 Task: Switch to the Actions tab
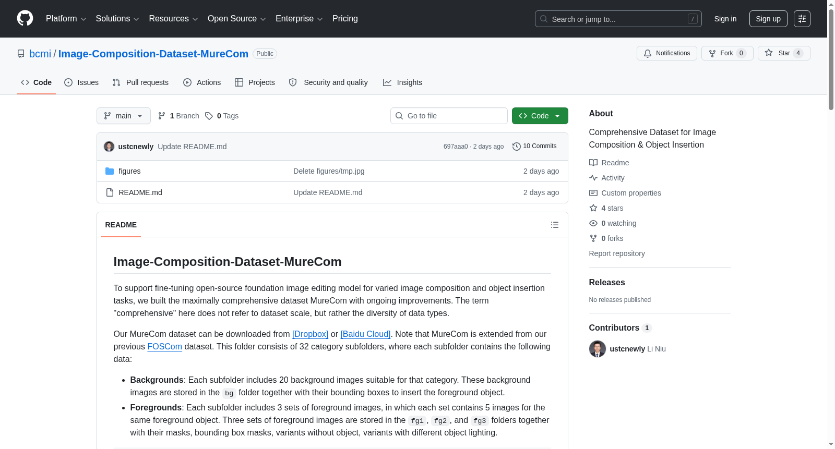[x=202, y=82]
